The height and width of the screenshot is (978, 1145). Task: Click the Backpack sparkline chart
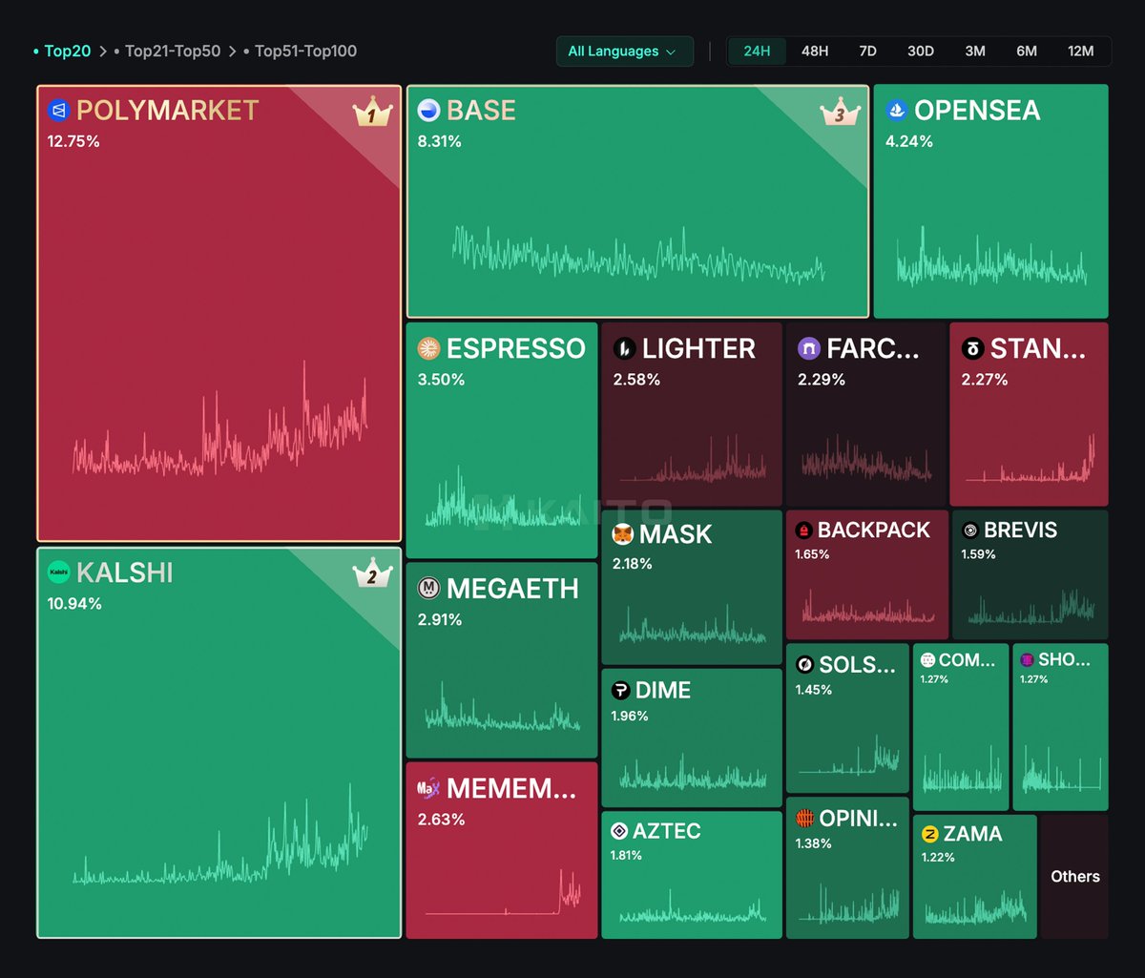867,608
